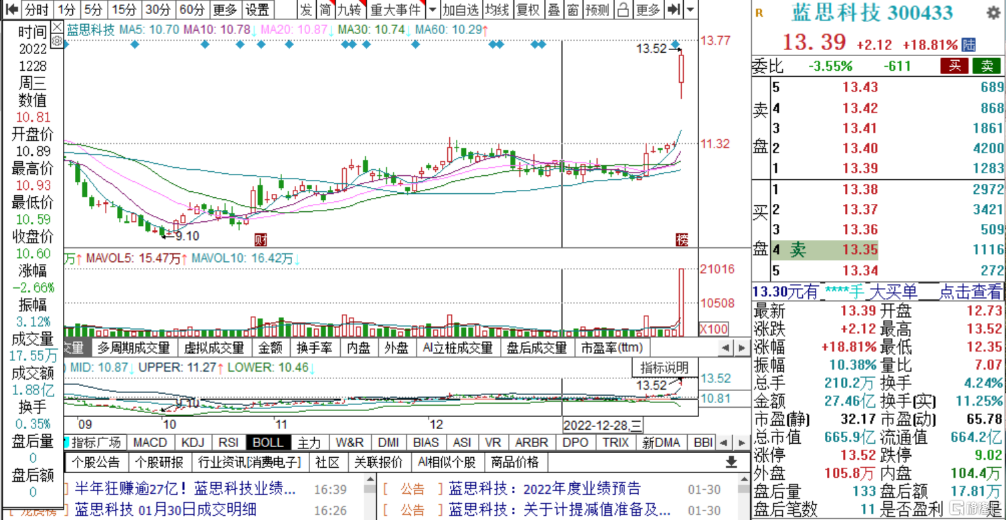Click the 财 financial marker on the chart
This screenshot has width=1006, height=520.
coord(259,239)
